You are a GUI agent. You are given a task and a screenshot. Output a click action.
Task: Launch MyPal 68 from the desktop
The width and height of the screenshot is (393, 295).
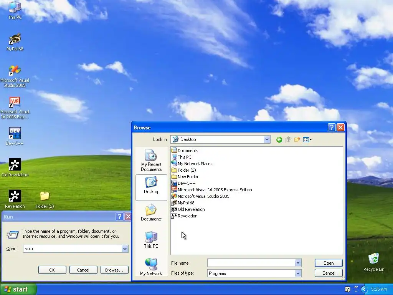(15, 42)
